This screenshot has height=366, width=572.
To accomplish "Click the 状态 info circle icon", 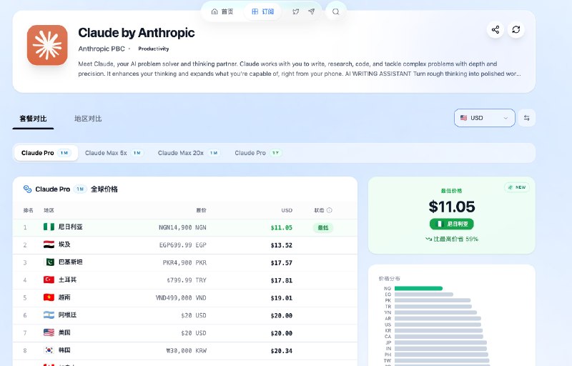I will (x=330, y=210).
